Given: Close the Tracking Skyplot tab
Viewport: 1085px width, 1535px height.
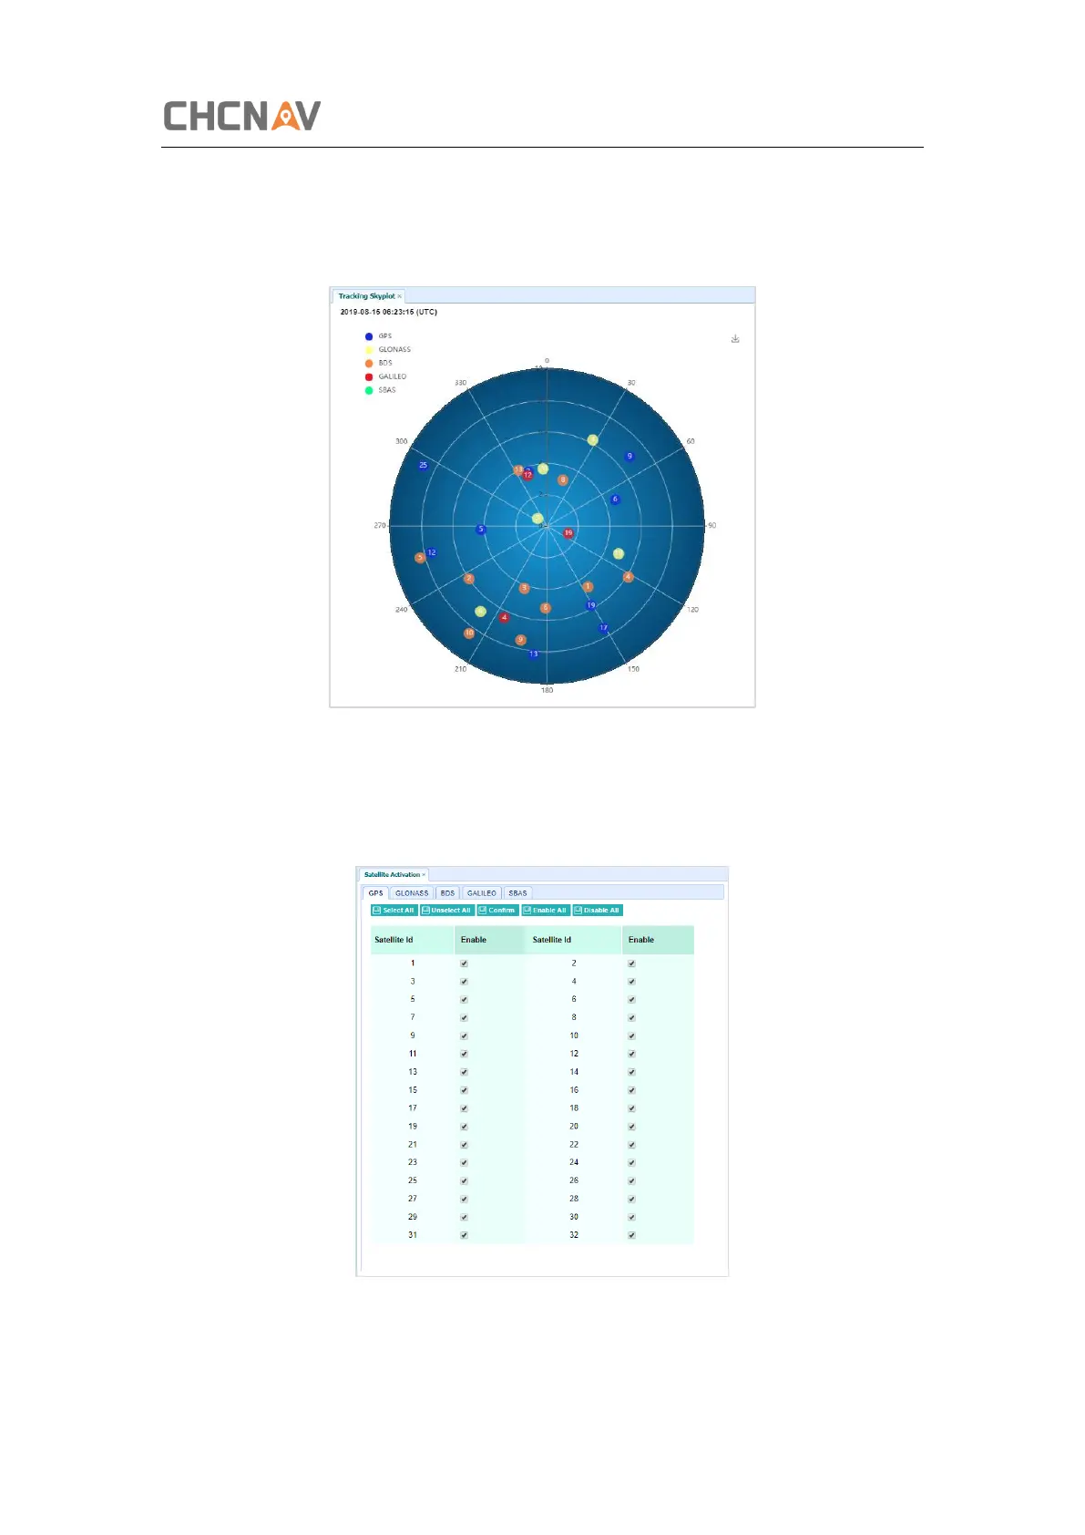Looking at the screenshot, I should point(399,296).
